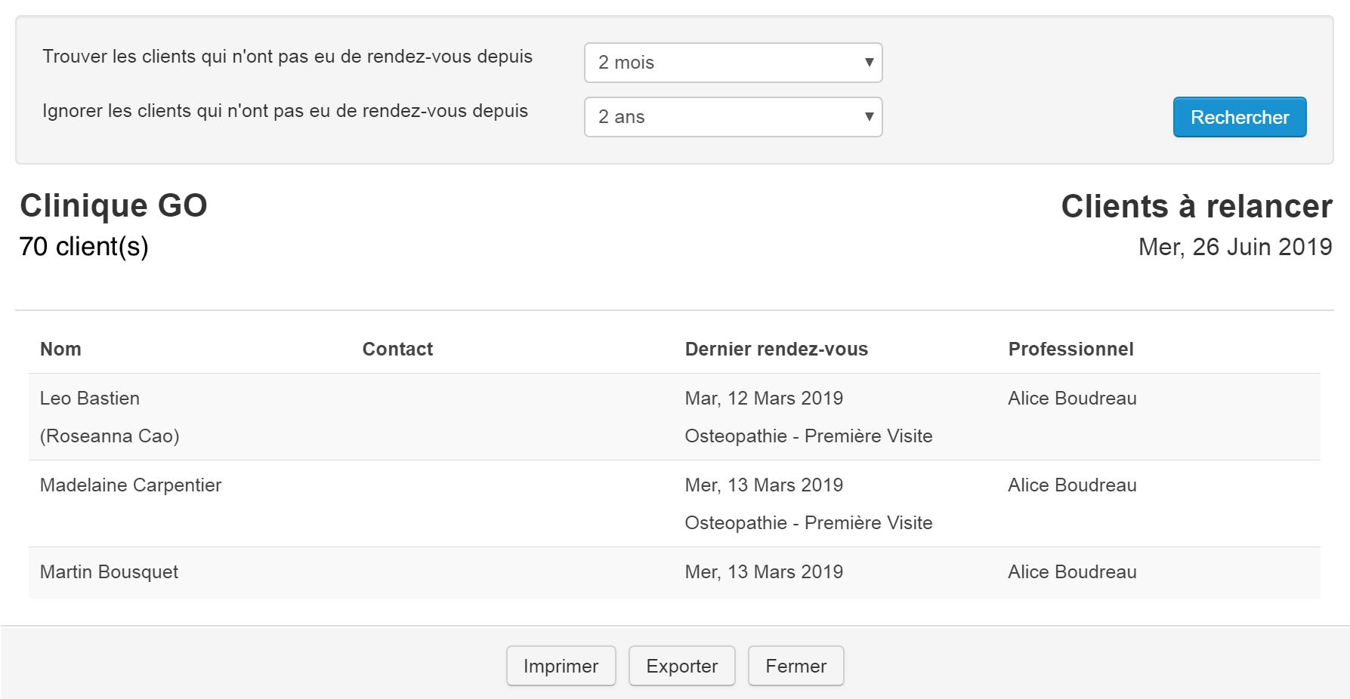
Task: Click the 'Clients à relancer' title
Action: (x=1197, y=206)
